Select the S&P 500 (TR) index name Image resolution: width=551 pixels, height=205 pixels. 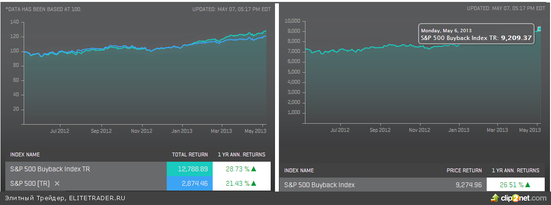pos(30,183)
